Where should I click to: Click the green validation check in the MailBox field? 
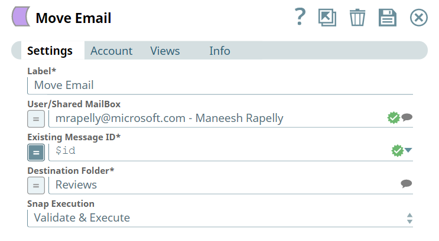pyautogui.click(x=394, y=118)
